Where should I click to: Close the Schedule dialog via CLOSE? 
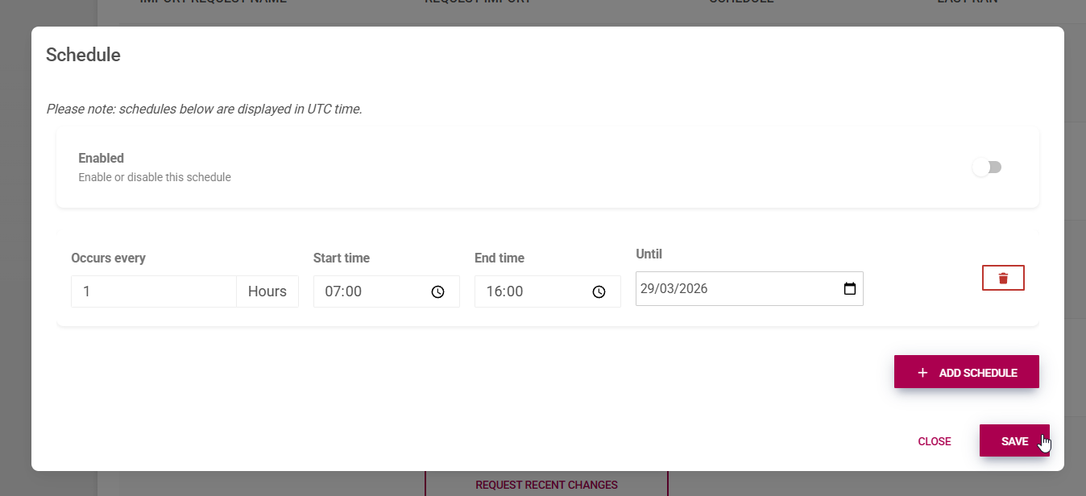[934, 441]
